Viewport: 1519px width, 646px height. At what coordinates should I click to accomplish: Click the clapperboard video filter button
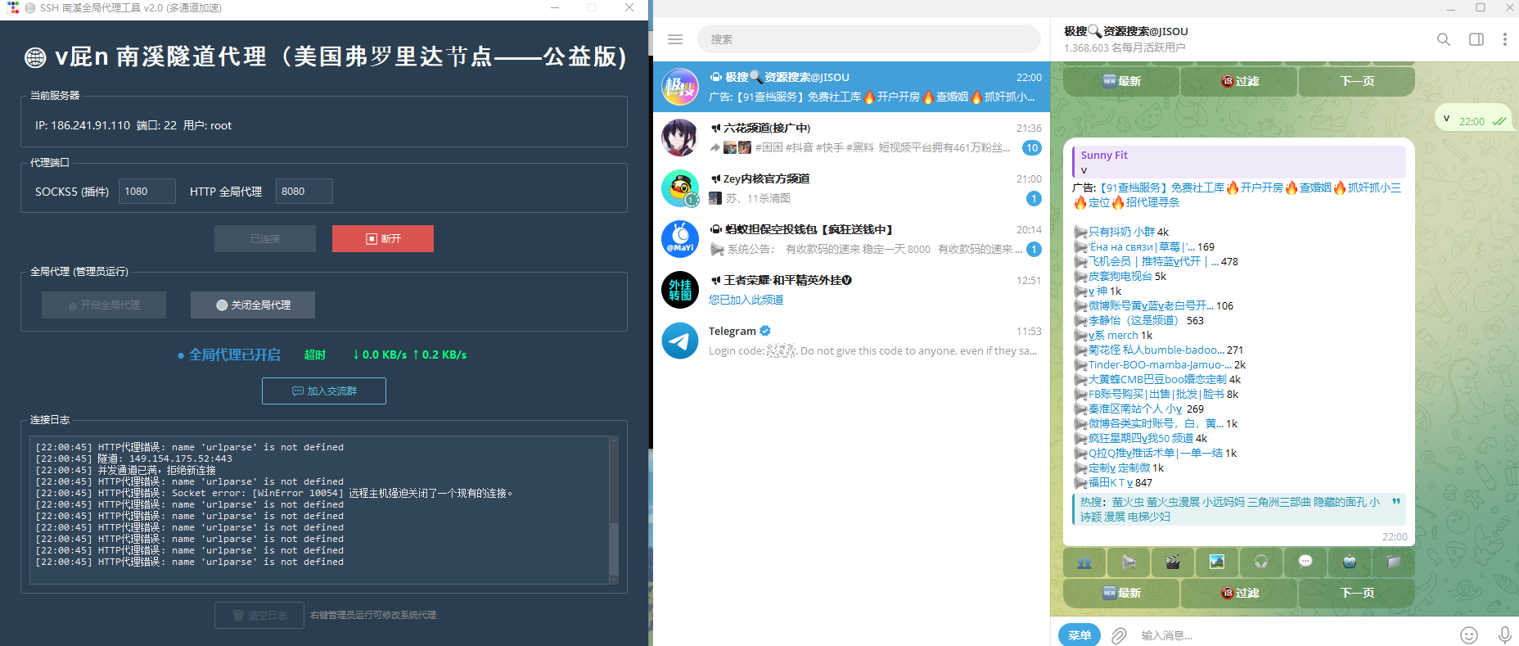[1173, 562]
